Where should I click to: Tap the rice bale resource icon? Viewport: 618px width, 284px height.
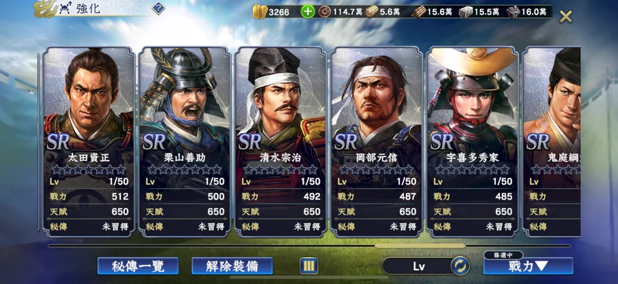[x=371, y=12]
